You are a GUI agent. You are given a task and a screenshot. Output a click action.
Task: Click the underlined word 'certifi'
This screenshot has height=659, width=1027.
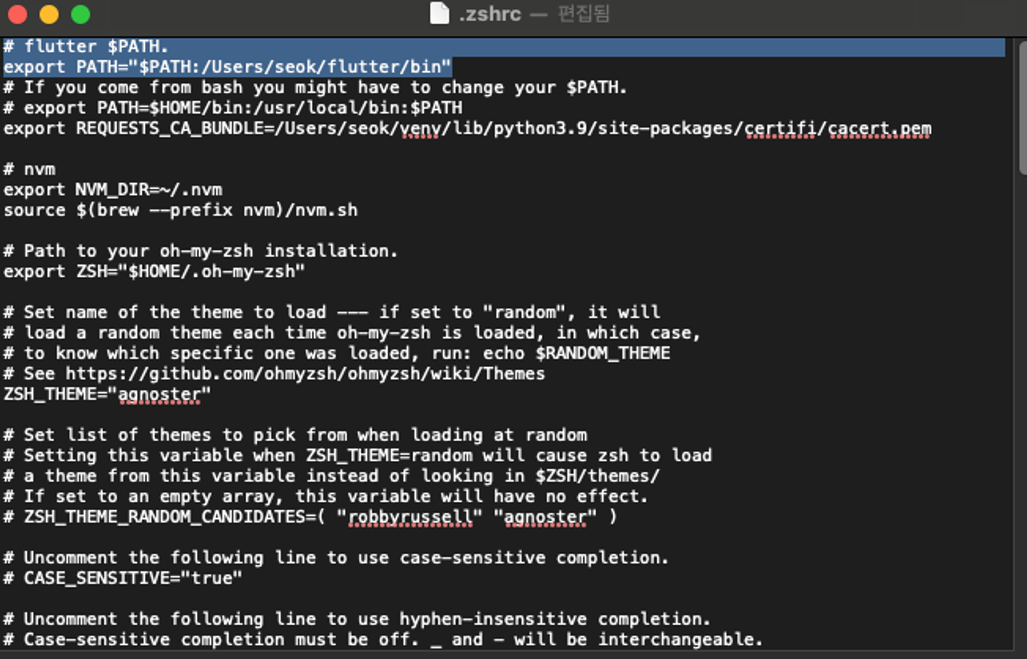click(780, 129)
